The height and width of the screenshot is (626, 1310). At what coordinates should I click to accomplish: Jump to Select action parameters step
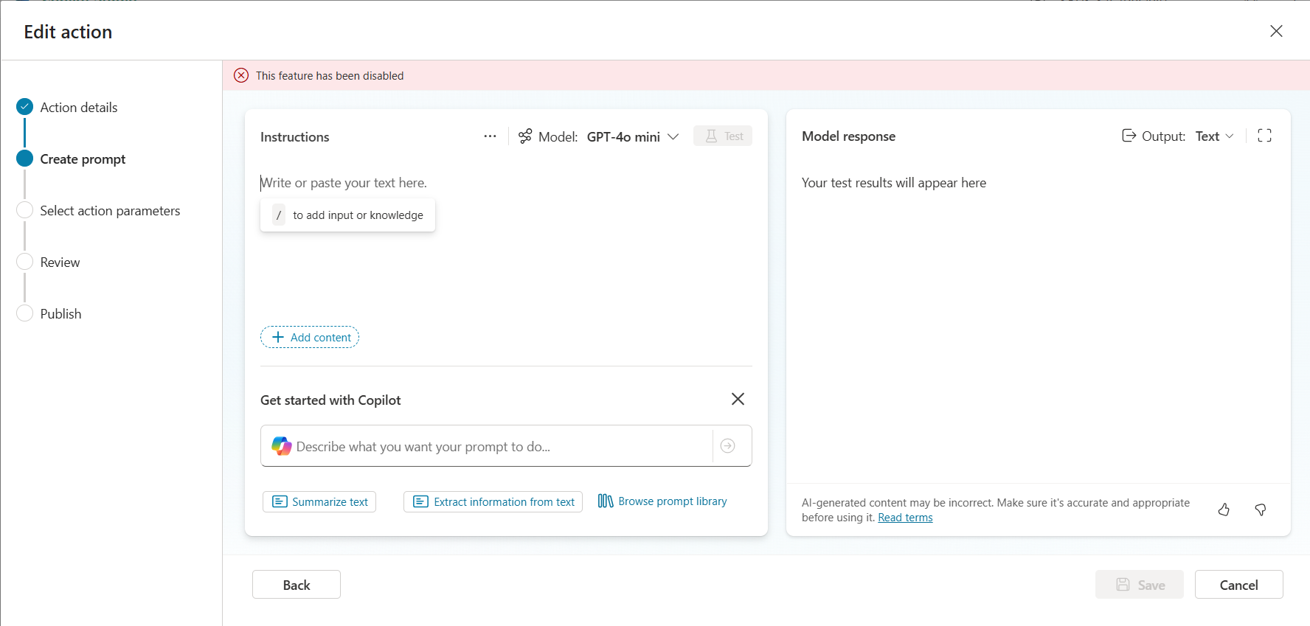pyautogui.click(x=110, y=211)
